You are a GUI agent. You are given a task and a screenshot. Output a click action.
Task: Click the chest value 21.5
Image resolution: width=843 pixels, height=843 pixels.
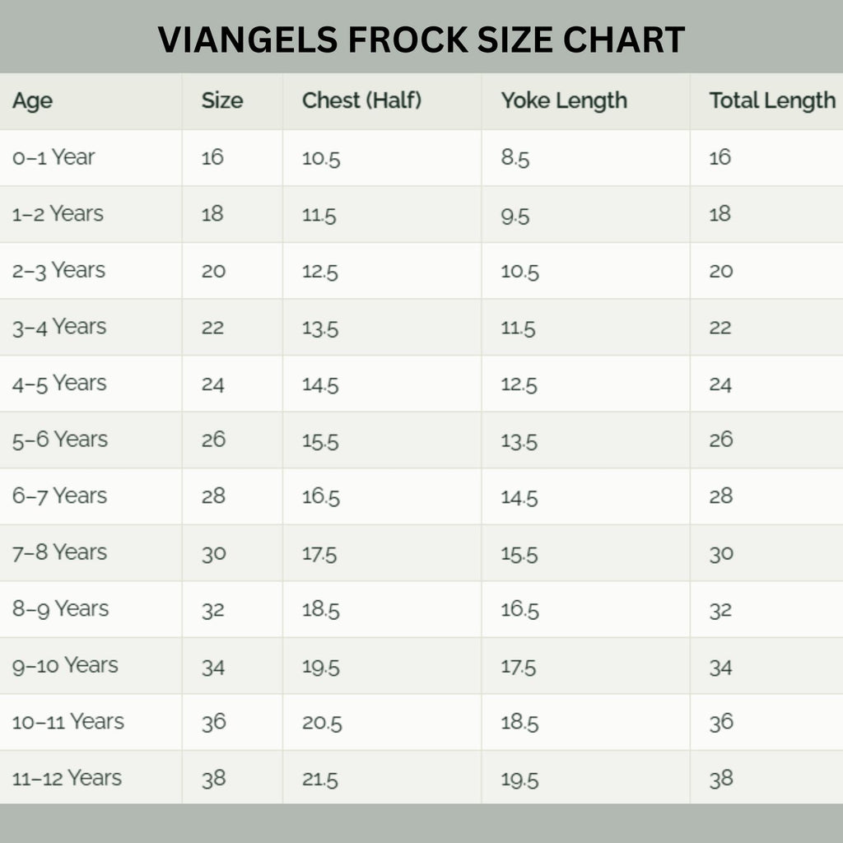click(x=320, y=779)
